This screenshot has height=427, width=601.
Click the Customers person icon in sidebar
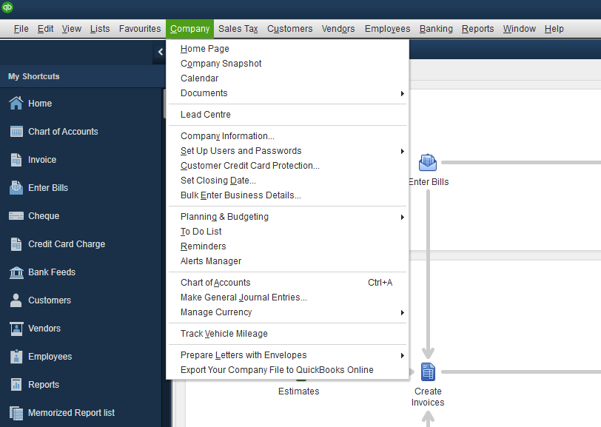click(x=16, y=300)
